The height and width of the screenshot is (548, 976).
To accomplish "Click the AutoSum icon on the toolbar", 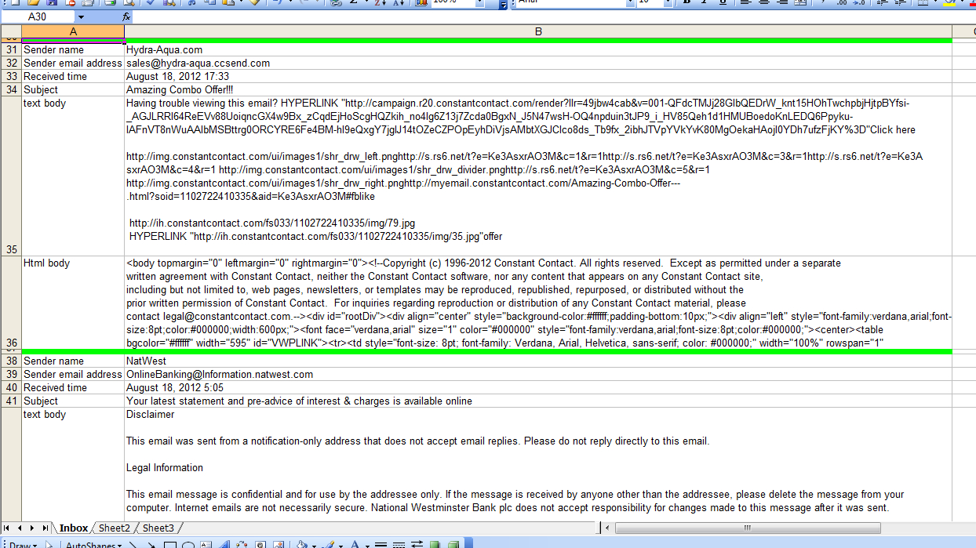I will [x=354, y=4].
